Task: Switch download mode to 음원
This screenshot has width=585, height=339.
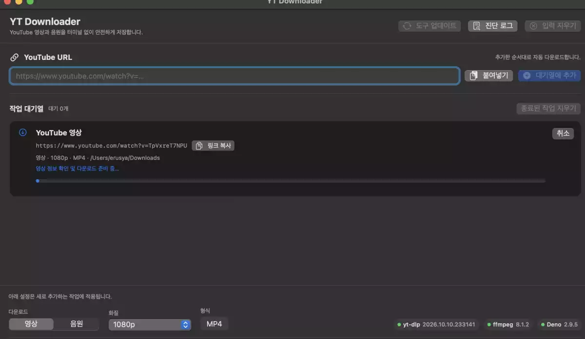Action: click(77, 324)
